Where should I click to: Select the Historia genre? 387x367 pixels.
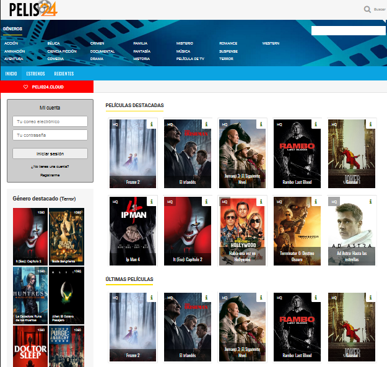pyautogui.click(x=142, y=59)
